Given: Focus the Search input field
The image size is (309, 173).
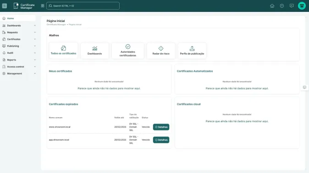Looking at the screenshot, I should click(x=83, y=6).
